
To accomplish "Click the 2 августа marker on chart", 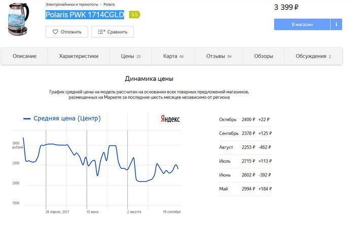I will (134, 212).
